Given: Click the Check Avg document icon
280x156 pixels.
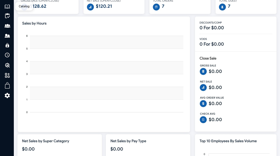Looking at the screenshot, I should (x=203, y=120).
